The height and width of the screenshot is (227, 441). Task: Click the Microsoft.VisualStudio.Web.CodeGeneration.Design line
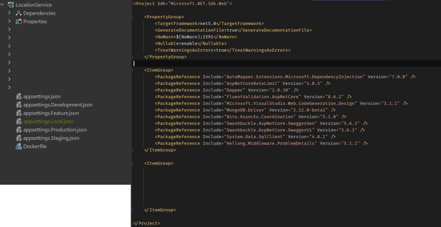pos(281,103)
